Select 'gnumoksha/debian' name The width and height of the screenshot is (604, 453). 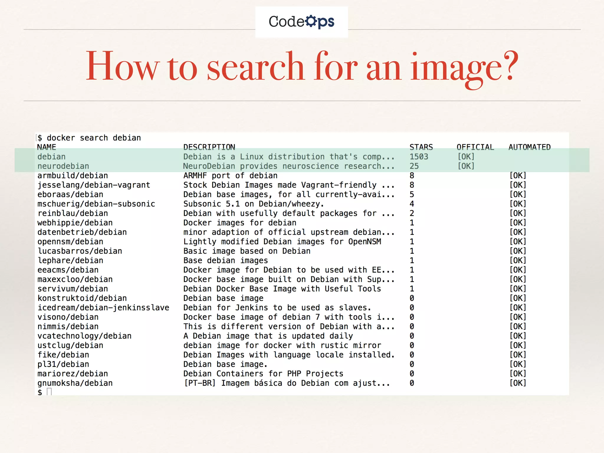[x=75, y=383]
